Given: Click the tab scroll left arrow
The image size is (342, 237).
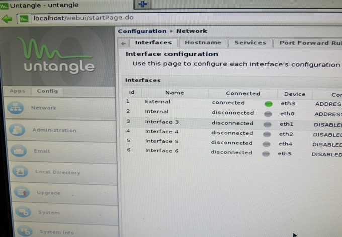Looking at the screenshot, I should coord(123,43).
